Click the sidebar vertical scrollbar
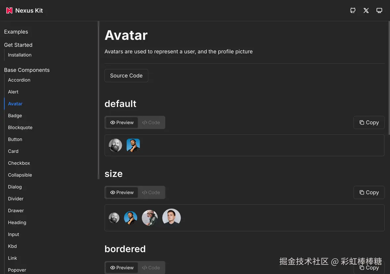 (98, 99)
